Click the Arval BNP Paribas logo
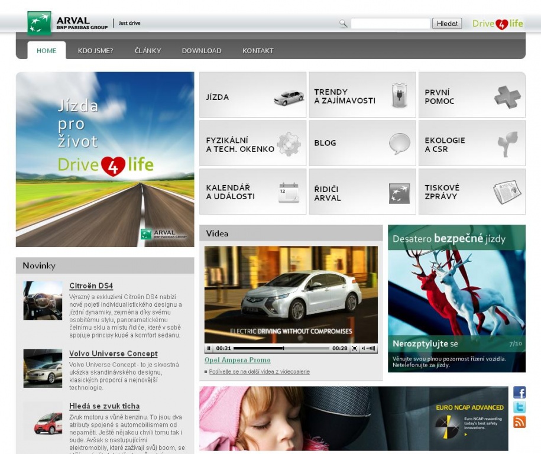This screenshot has height=454, width=541. tap(67, 23)
